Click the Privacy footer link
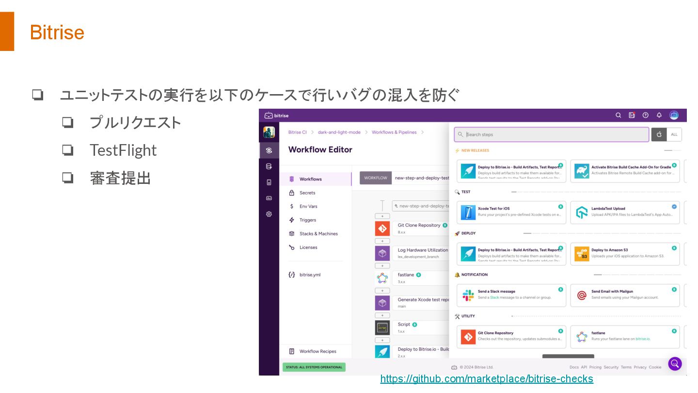Screen dimensions: 698x393 640,367
